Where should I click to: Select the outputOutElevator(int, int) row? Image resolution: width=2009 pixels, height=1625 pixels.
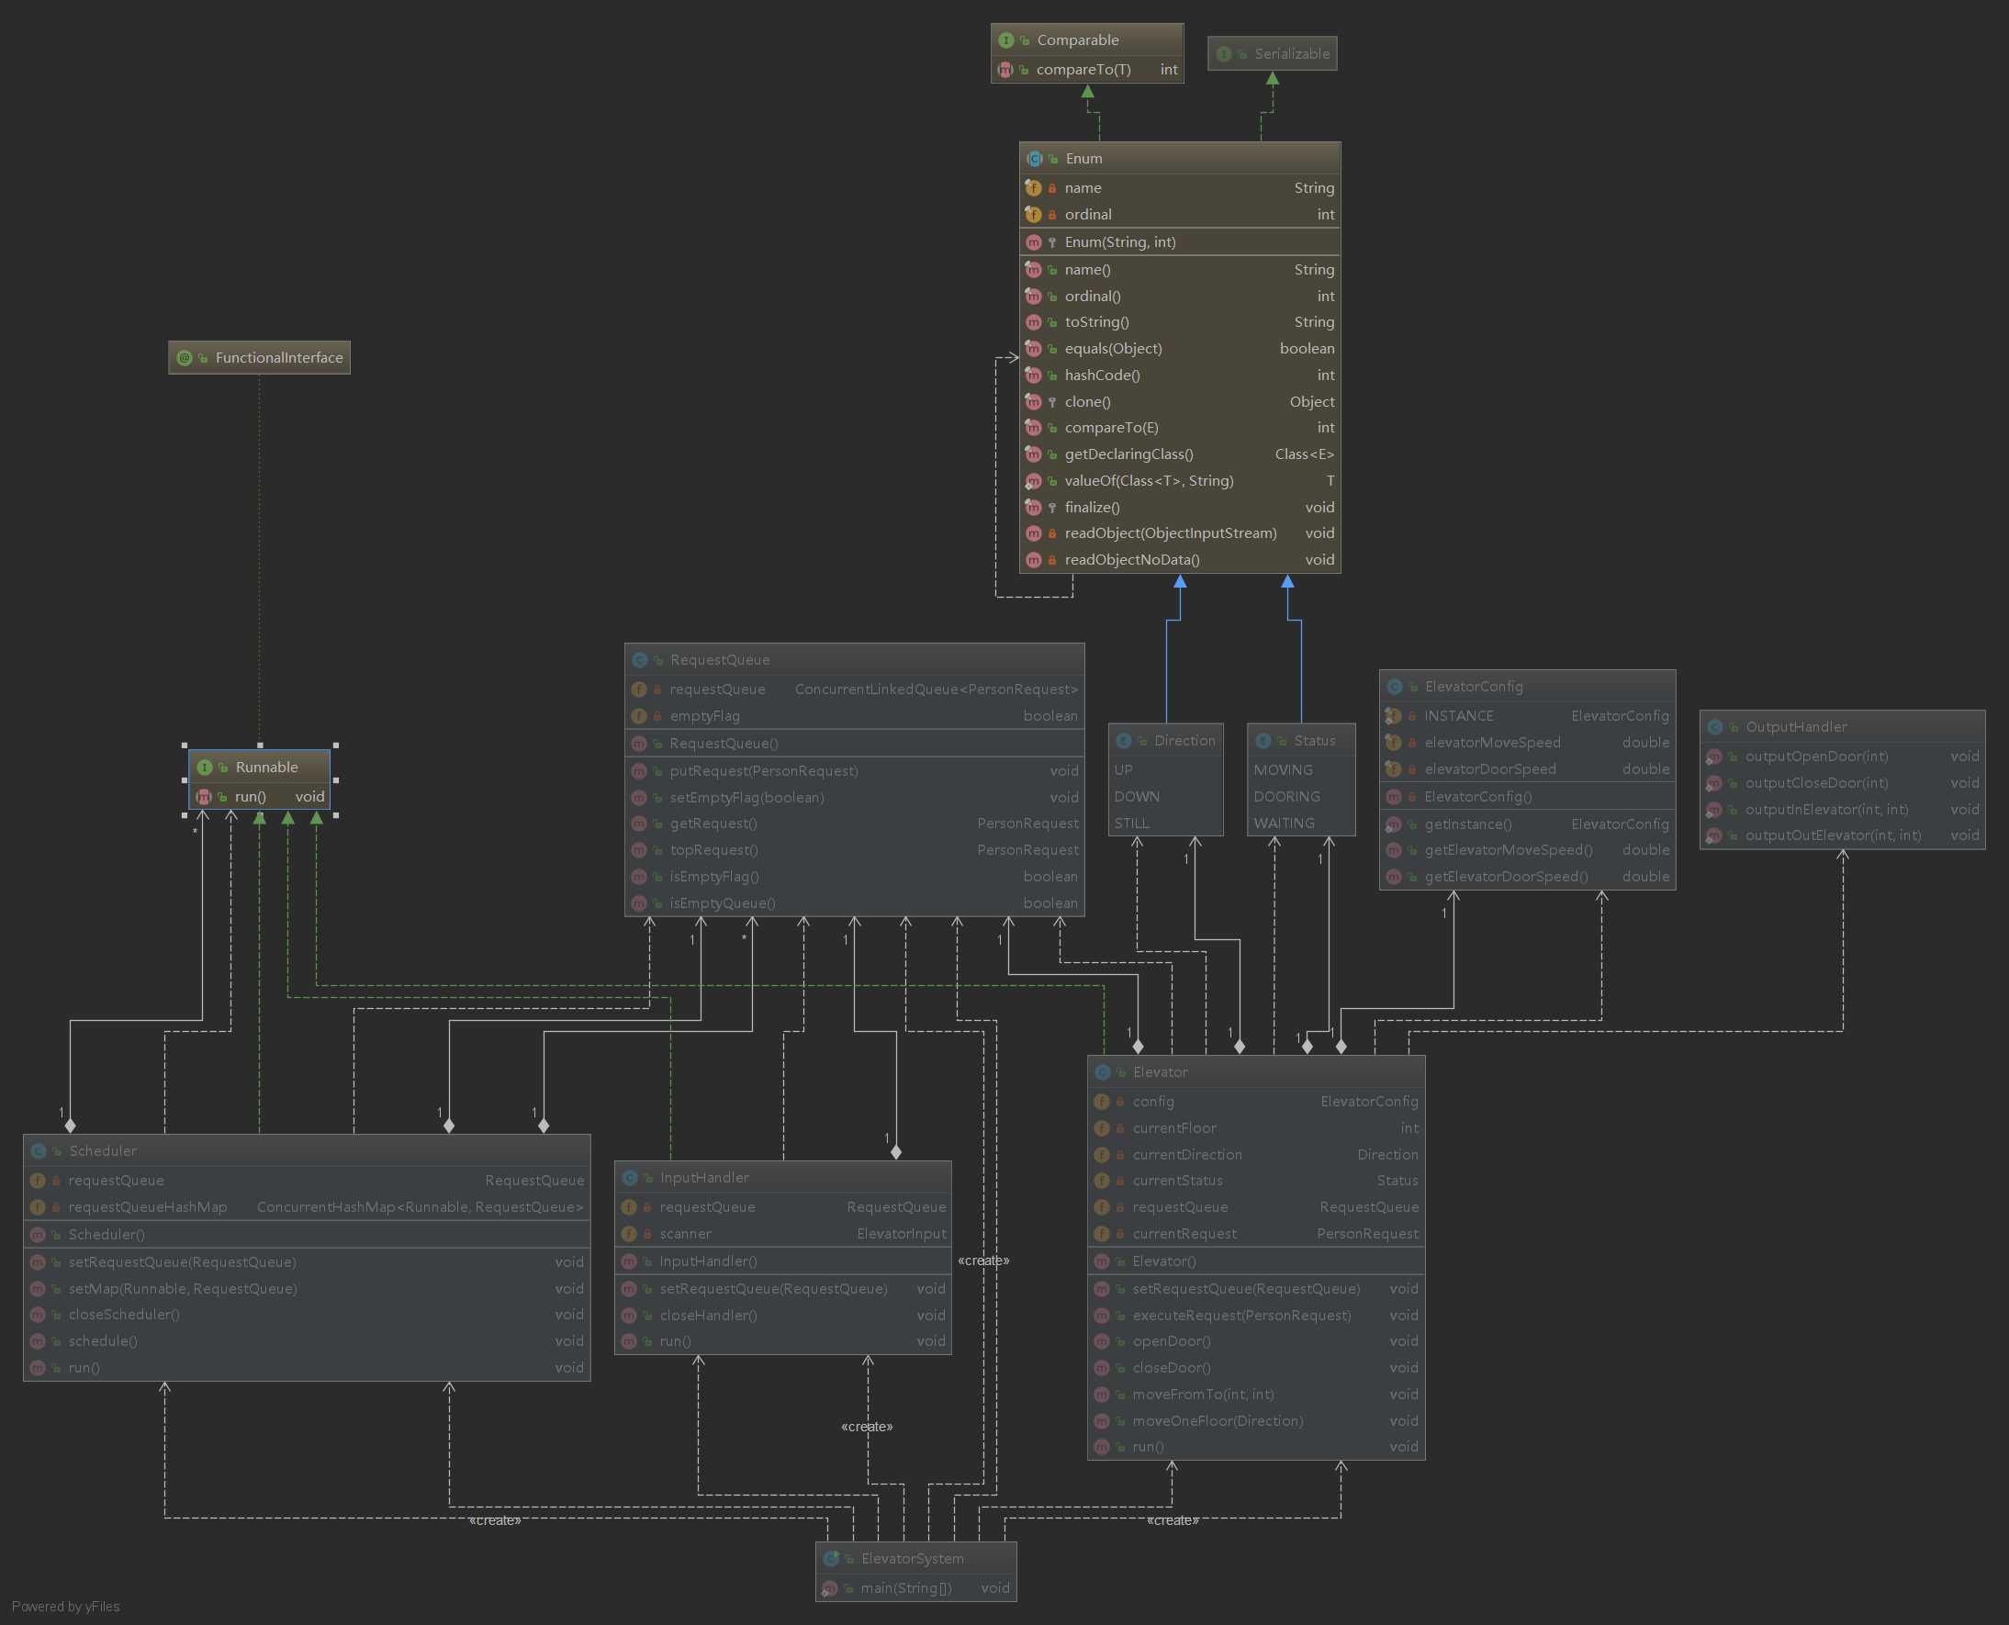(x=1843, y=835)
